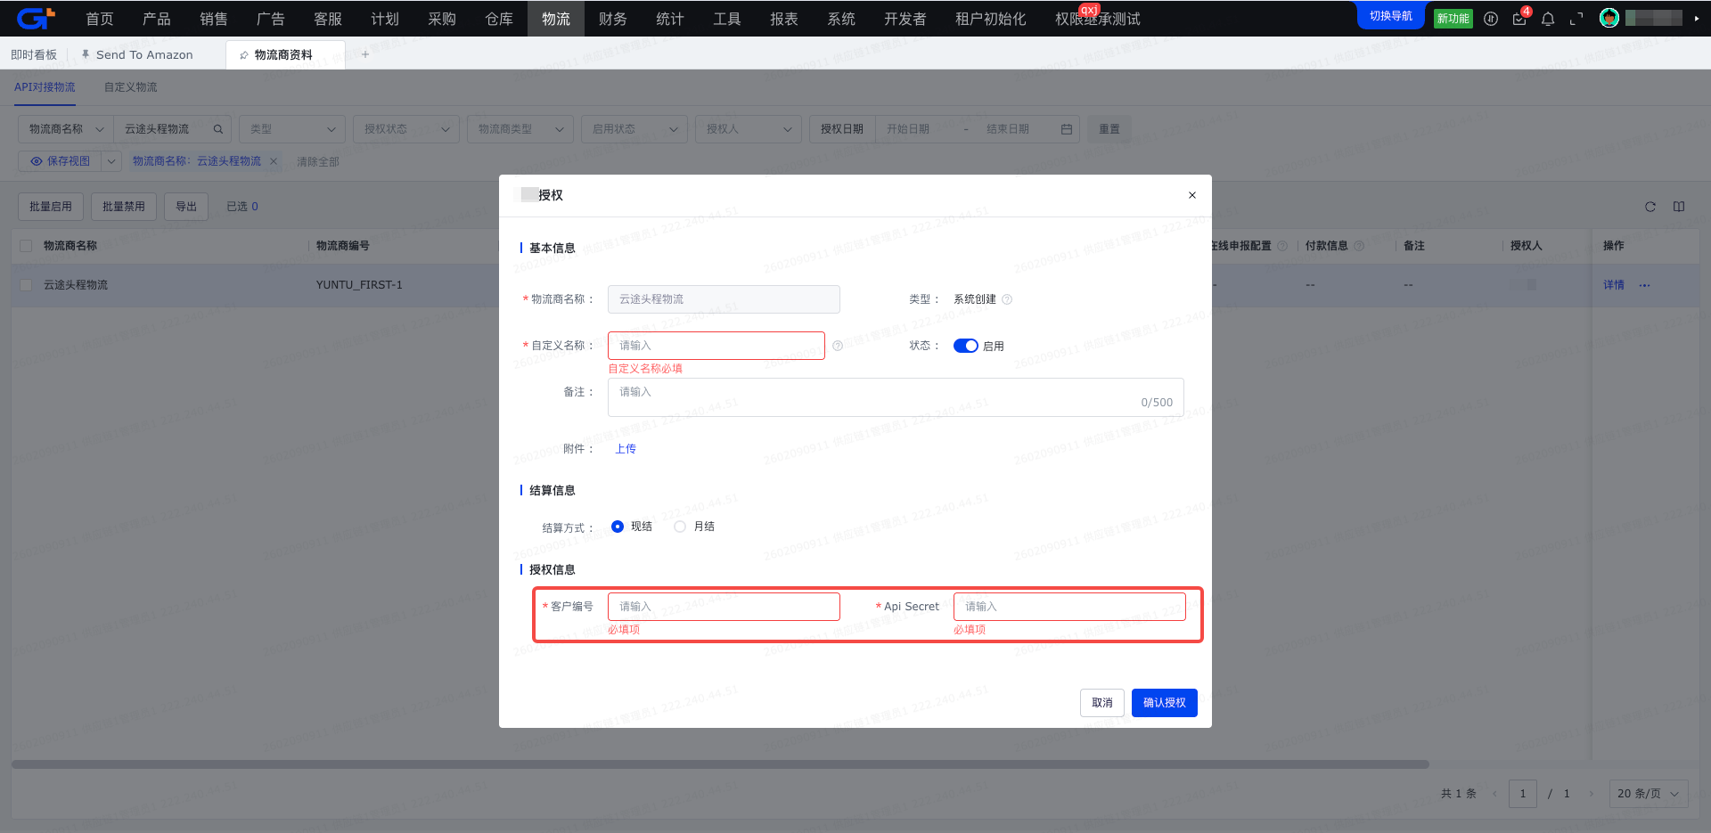This screenshot has width=1711, height=833.
Task: Open the 财务 menu
Action: point(613,19)
